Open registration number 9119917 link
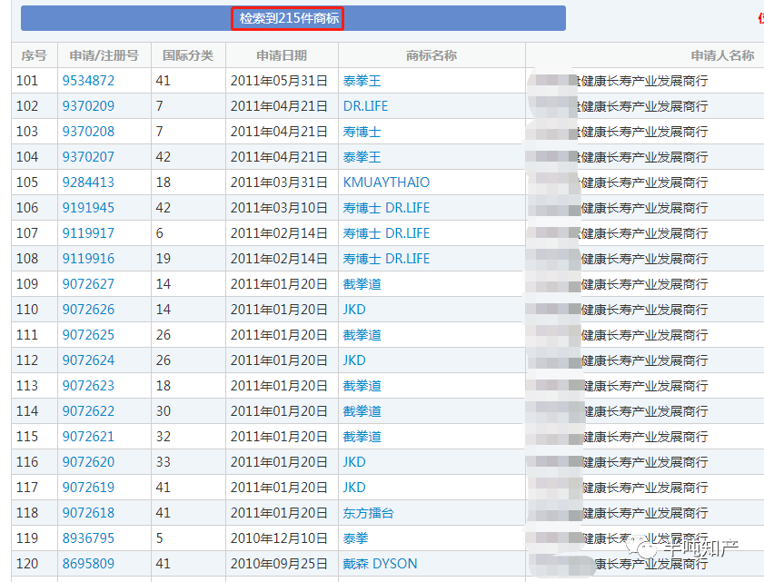The image size is (764, 582). tap(88, 232)
